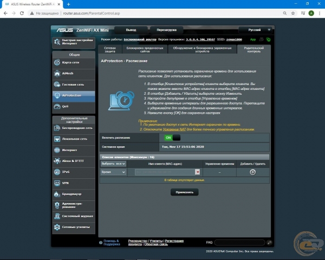
Task: Open the AiMesh sidebar icon
Action: [x=57, y=74]
